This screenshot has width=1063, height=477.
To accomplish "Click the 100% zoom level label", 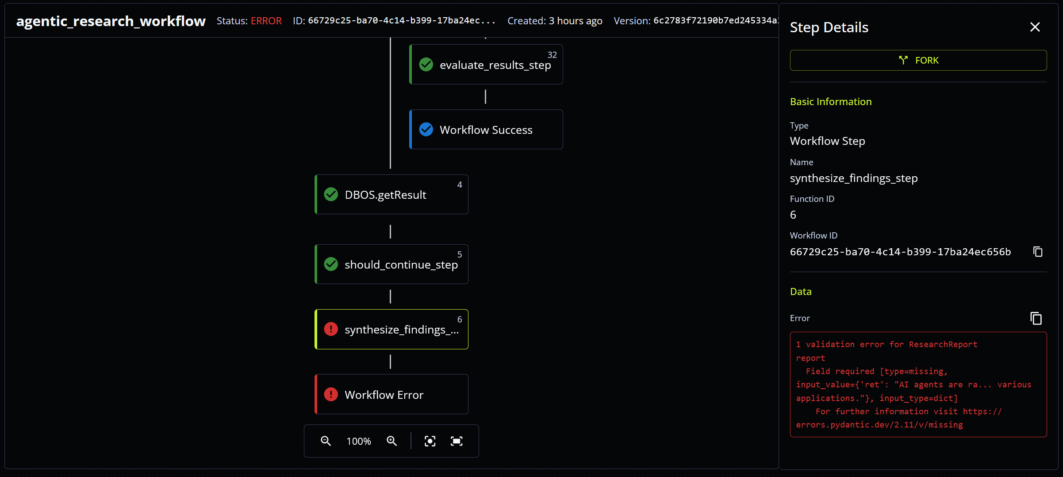I will (x=358, y=441).
